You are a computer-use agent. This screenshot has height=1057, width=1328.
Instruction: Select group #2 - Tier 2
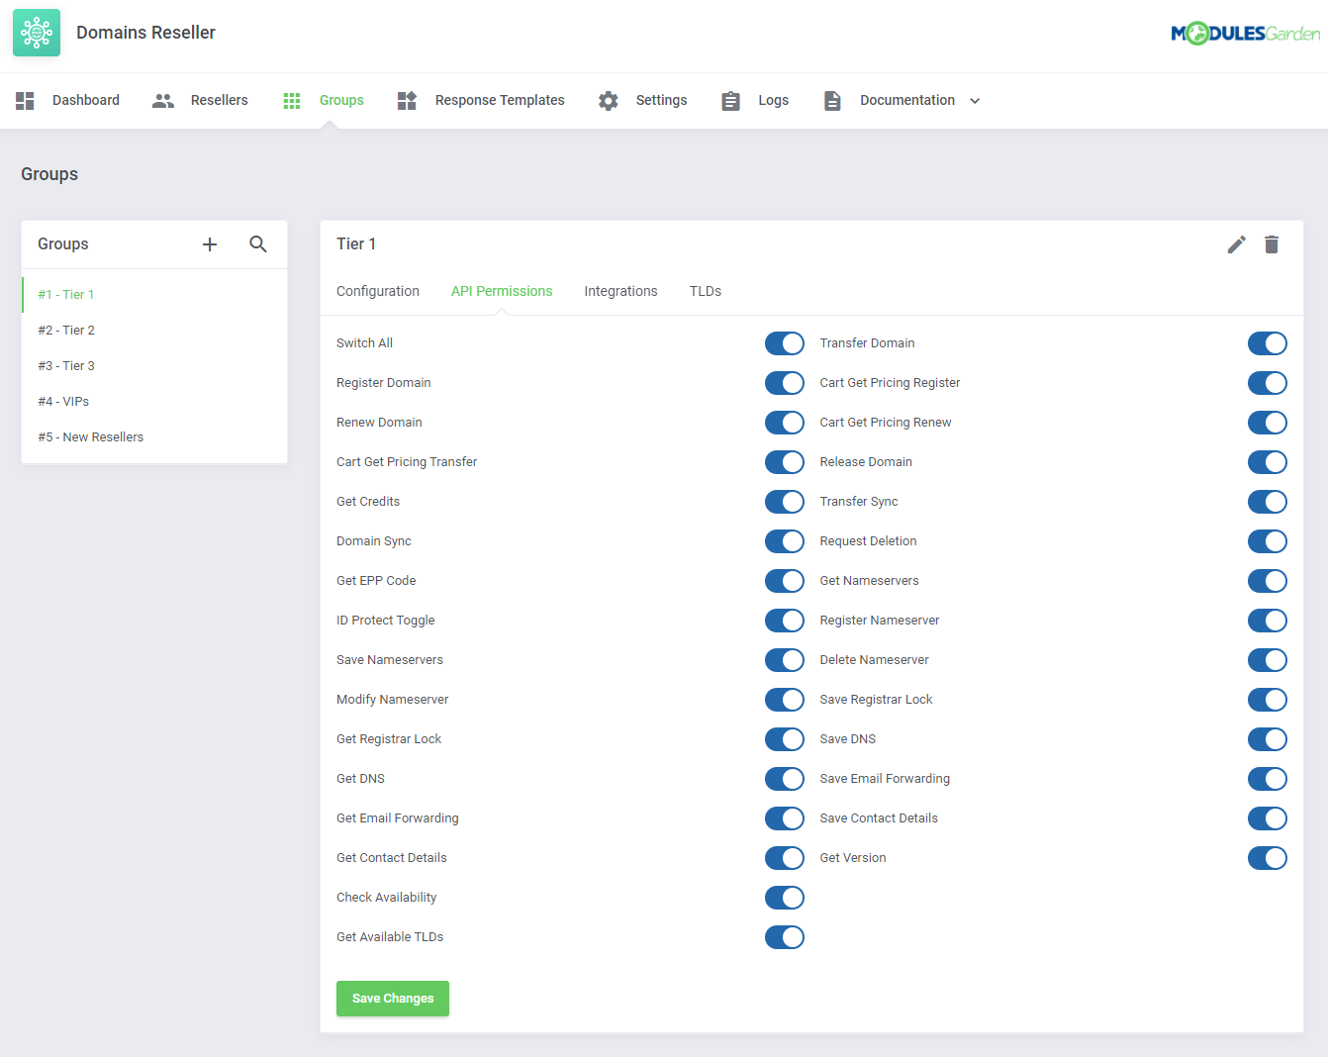[x=154, y=331]
